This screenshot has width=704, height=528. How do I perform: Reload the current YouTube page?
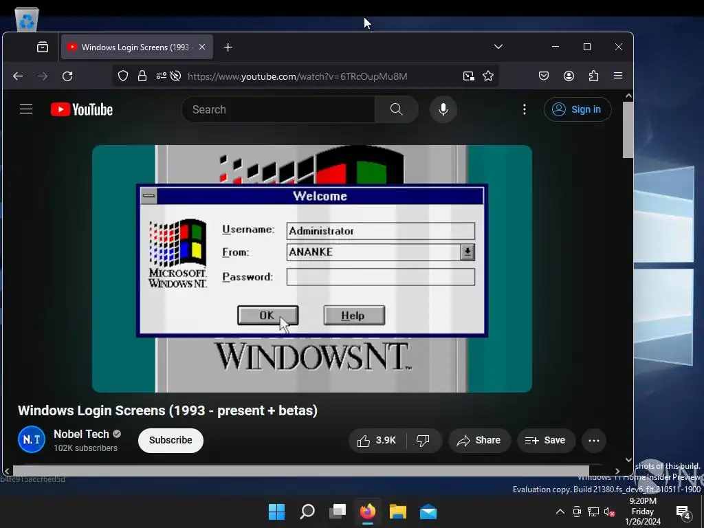click(67, 76)
